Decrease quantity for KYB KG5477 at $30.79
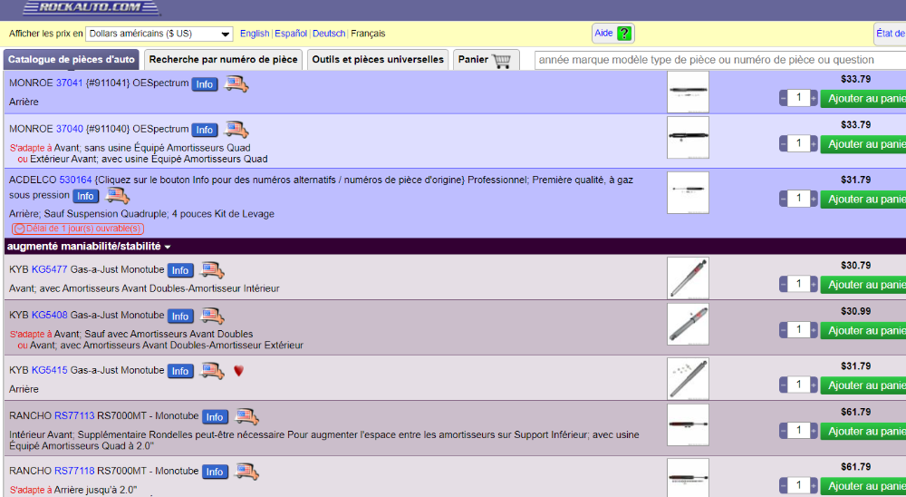 coord(784,285)
